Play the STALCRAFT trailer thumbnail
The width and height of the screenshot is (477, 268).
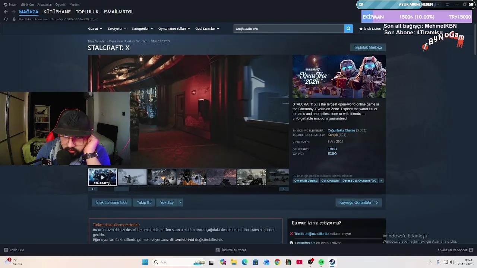102,177
